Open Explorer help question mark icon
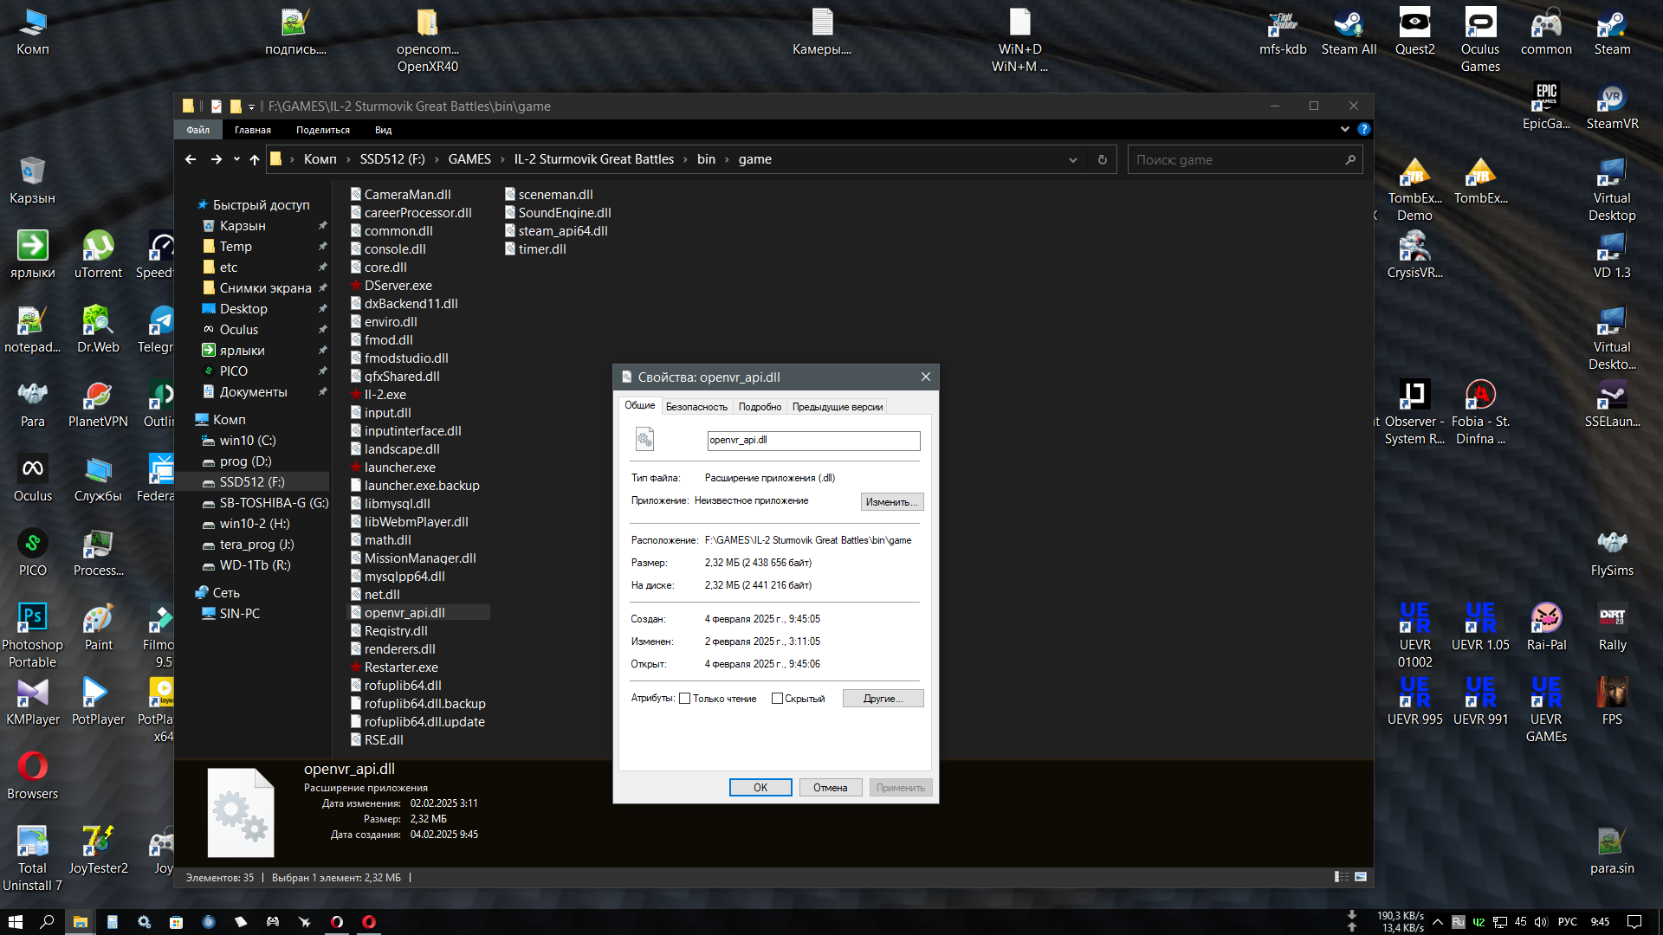 click(x=1363, y=130)
